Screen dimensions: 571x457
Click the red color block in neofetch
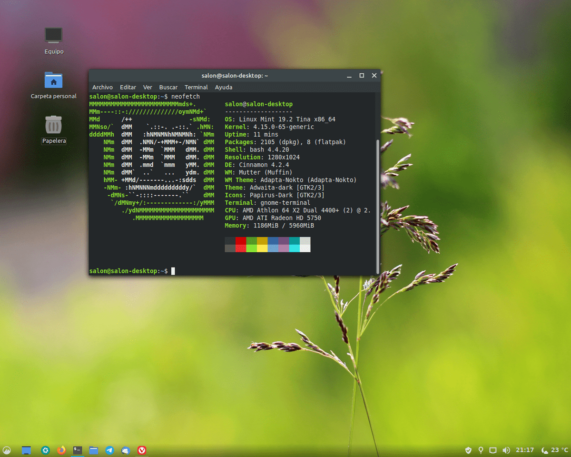241,241
